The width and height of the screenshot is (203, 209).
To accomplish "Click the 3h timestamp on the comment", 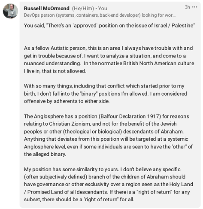I will 187,7.
